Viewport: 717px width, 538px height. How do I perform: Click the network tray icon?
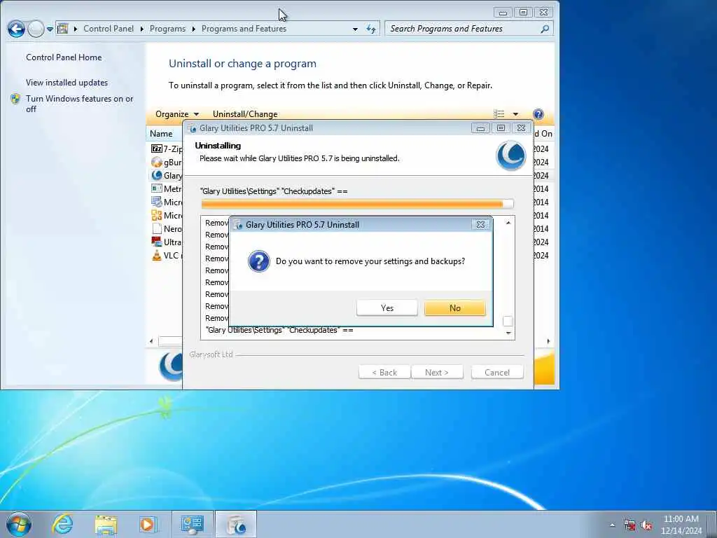click(629, 525)
